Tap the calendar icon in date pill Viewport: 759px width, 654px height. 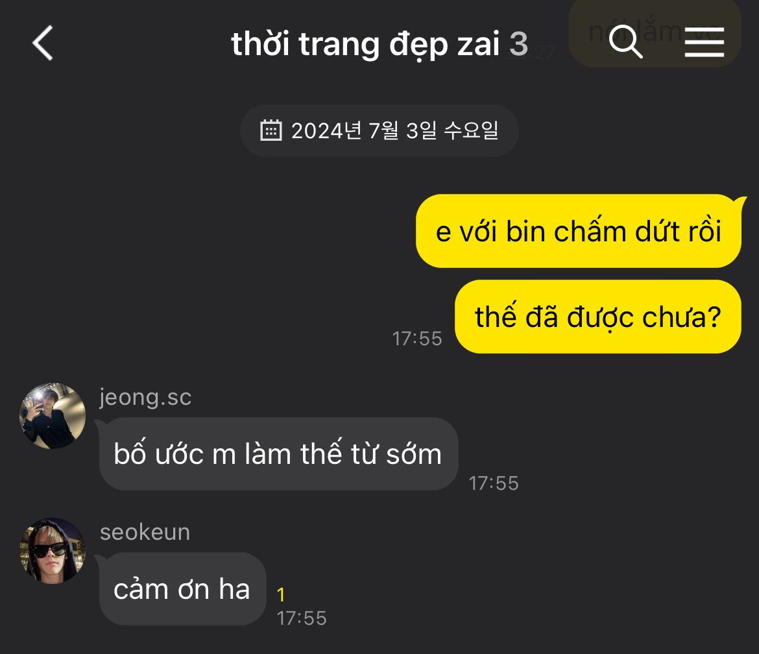271,130
